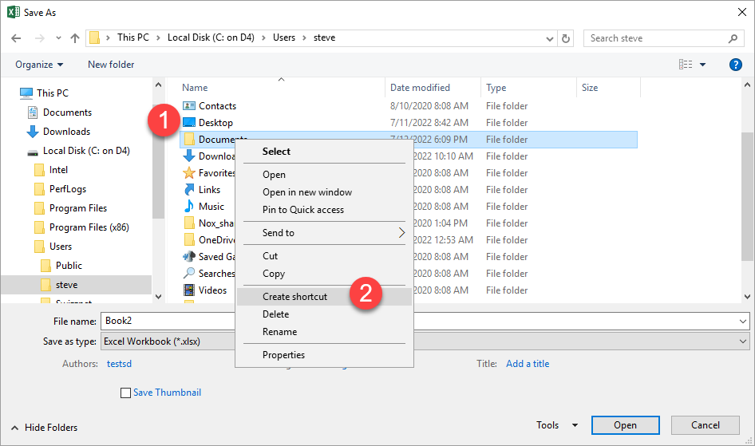Click the Desktop folder icon
The height and width of the screenshot is (446, 755).
click(x=189, y=123)
